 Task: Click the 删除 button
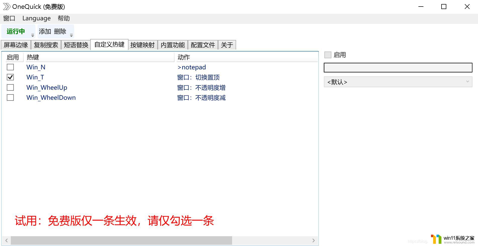point(60,31)
